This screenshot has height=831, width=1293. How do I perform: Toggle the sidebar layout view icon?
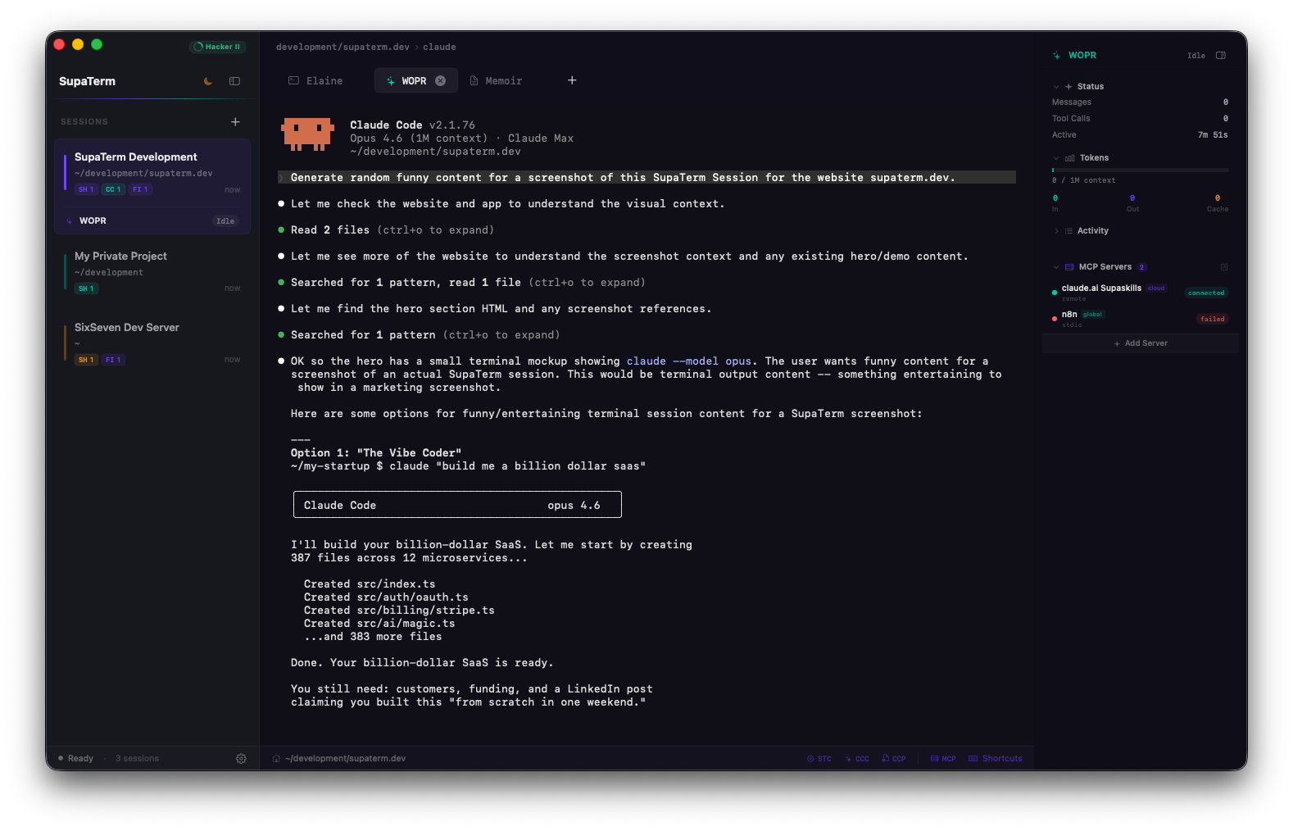click(234, 81)
